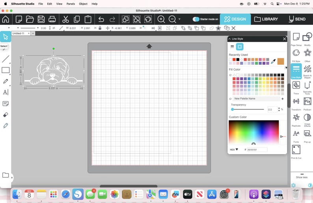Click the Zoom In magnifier icon

[161, 19]
